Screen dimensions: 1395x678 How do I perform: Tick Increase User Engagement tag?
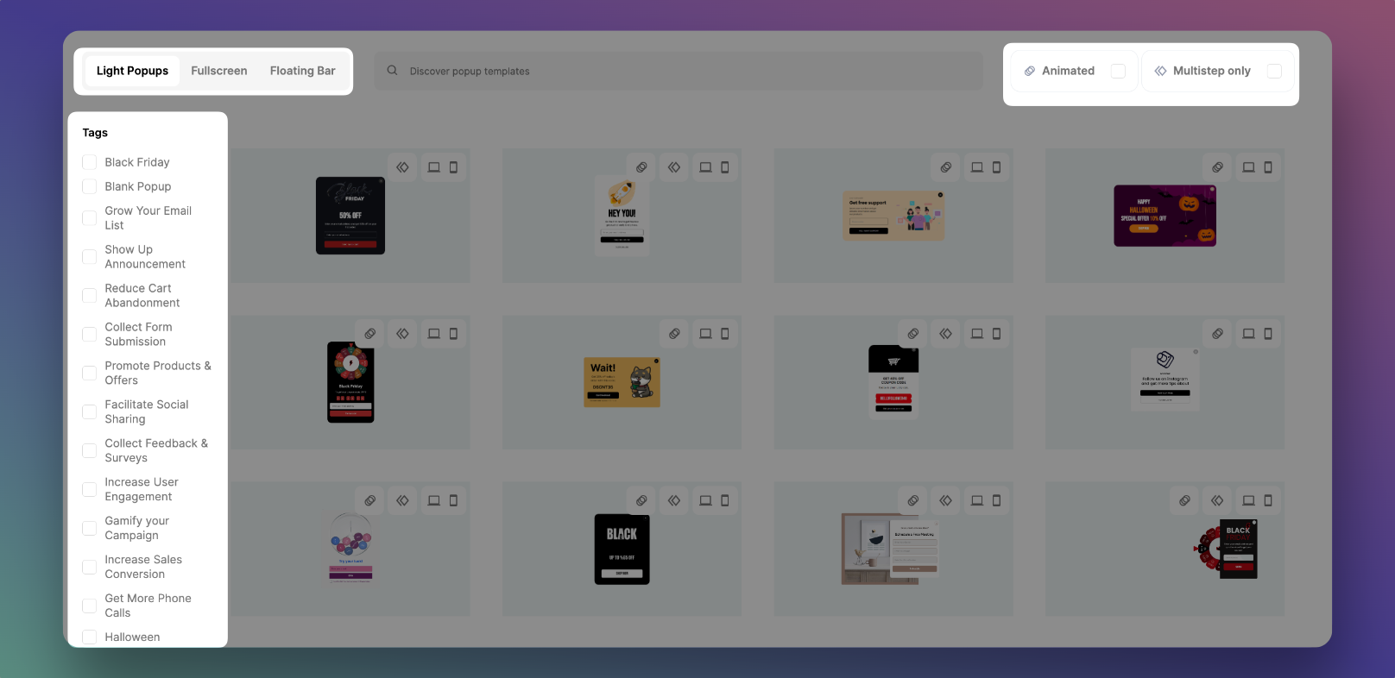pyautogui.click(x=89, y=490)
